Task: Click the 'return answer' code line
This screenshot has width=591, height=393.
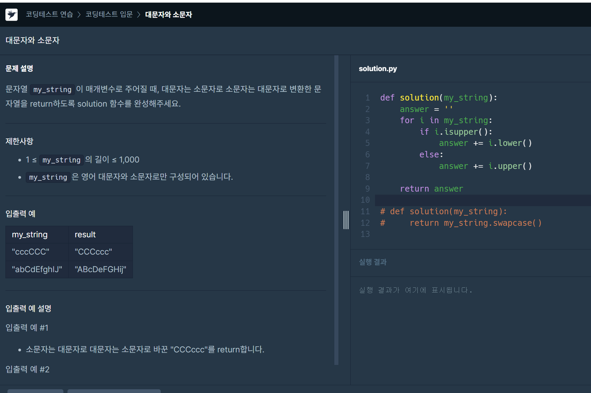Action: click(431, 189)
